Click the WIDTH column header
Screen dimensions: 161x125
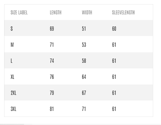pyautogui.click(x=87, y=12)
